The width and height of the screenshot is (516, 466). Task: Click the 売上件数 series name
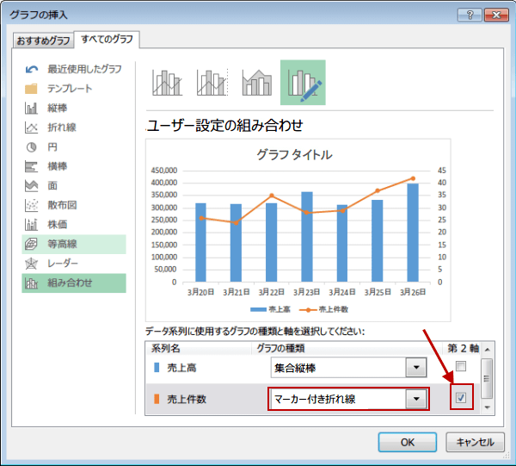coord(187,399)
